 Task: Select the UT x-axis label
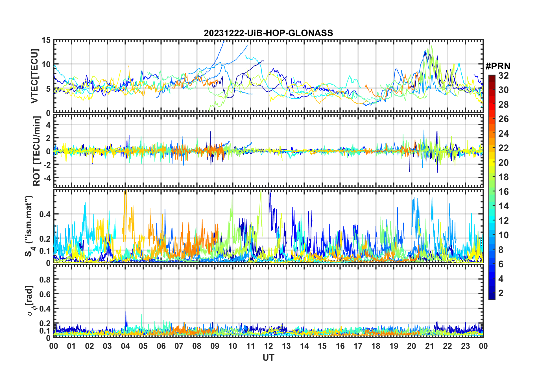[268, 358]
